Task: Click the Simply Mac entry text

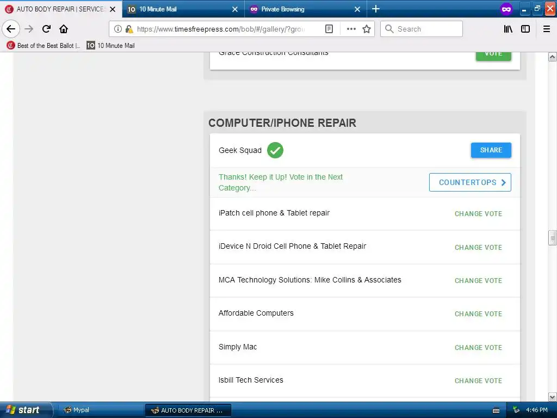Action: pos(237,347)
